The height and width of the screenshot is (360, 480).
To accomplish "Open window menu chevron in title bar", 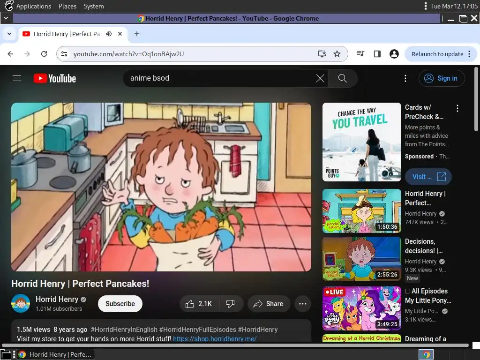I will point(6,18).
